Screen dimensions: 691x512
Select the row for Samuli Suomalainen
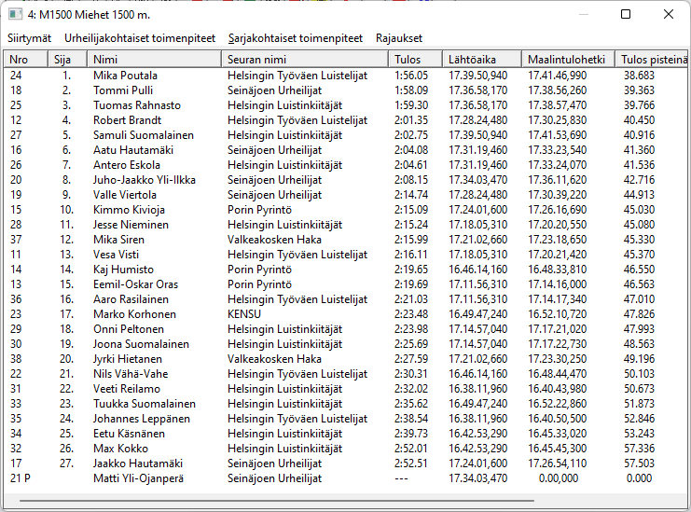(137, 135)
